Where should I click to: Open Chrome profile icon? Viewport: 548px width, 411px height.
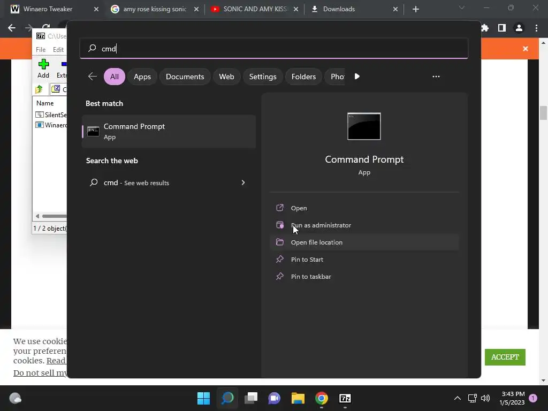click(519, 28)
